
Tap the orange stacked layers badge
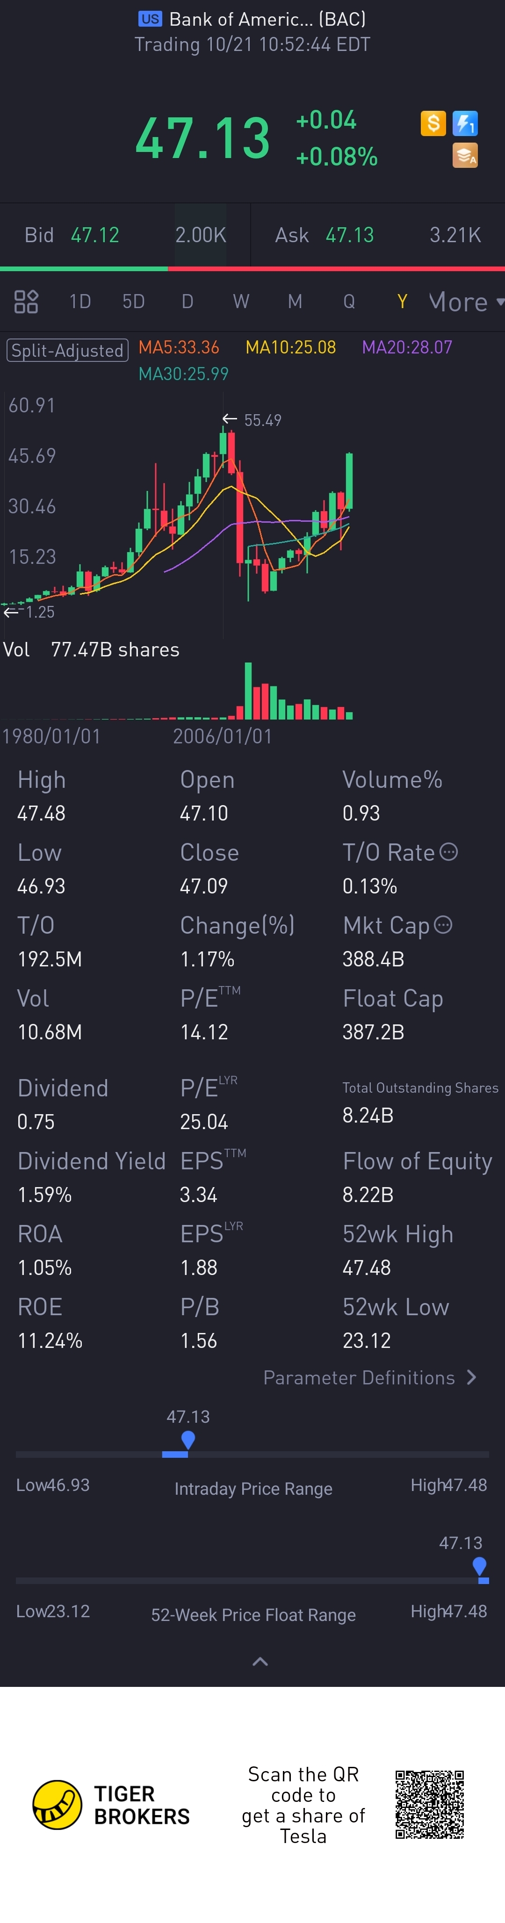(465, 156)
